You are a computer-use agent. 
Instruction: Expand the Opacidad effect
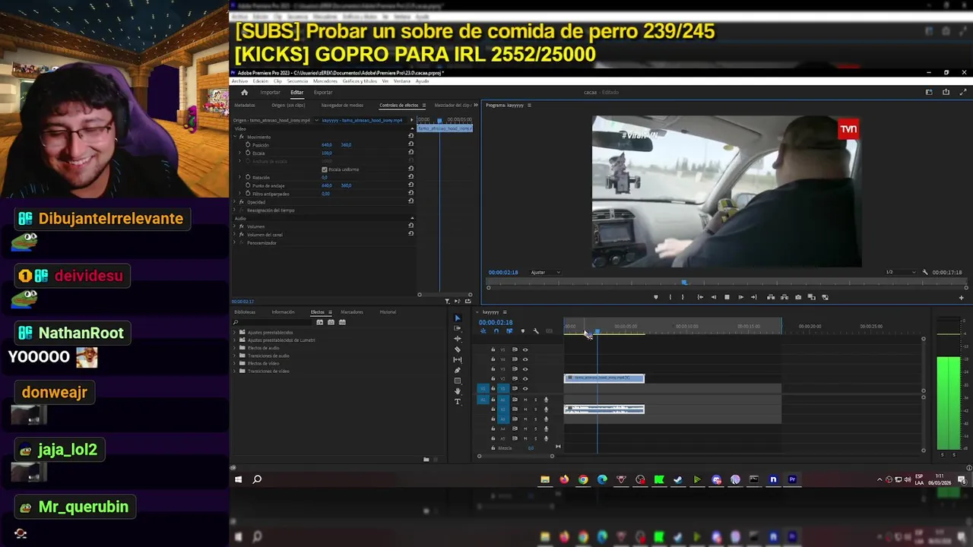(236, 202)
